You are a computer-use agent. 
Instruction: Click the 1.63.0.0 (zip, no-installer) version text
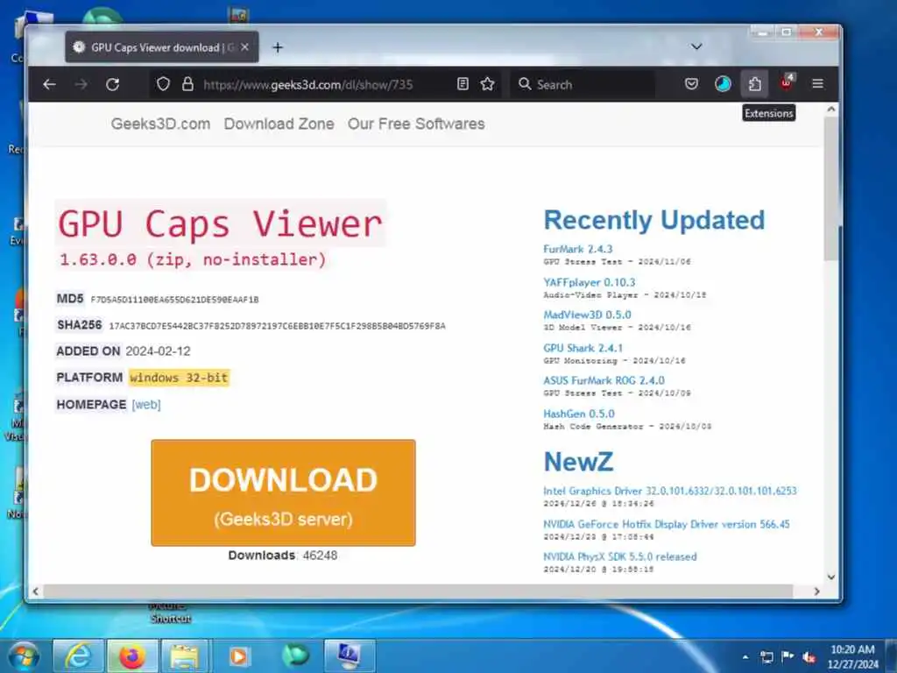193,259
